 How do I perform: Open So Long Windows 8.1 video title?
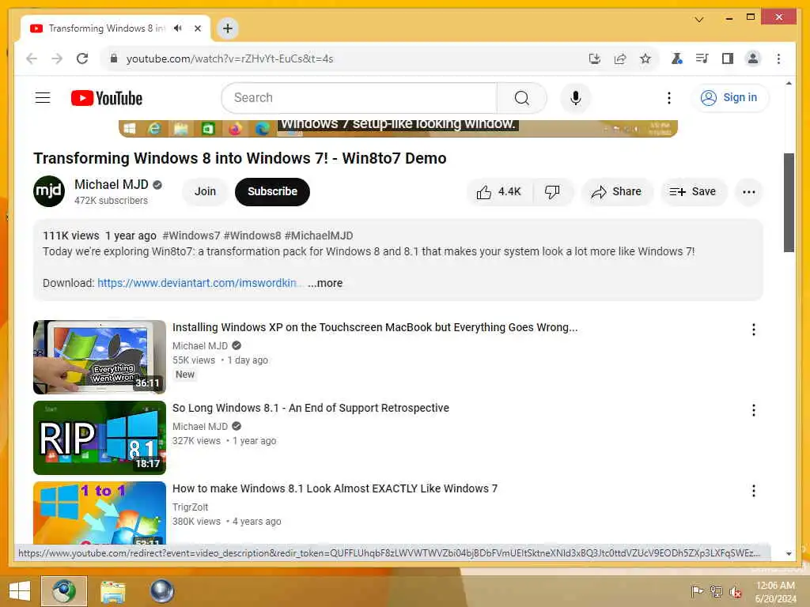point(310,408)
